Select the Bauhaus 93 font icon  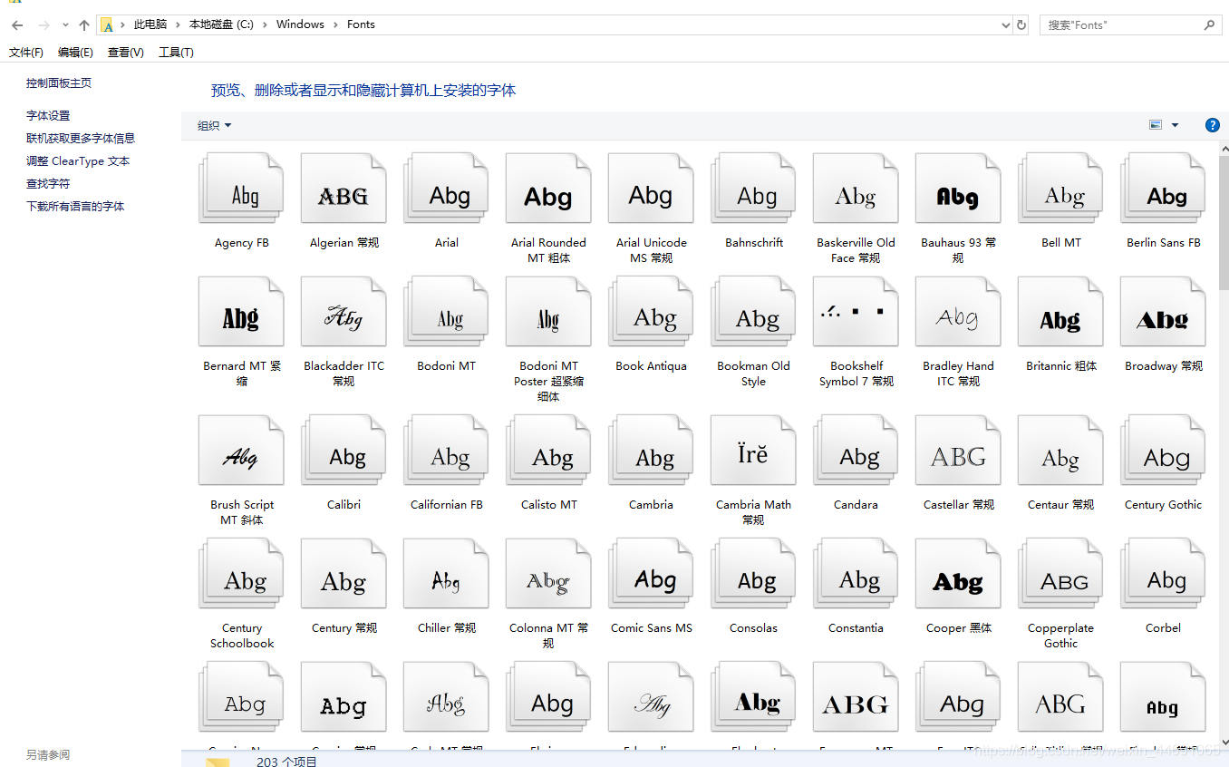(x=958, y=189)
